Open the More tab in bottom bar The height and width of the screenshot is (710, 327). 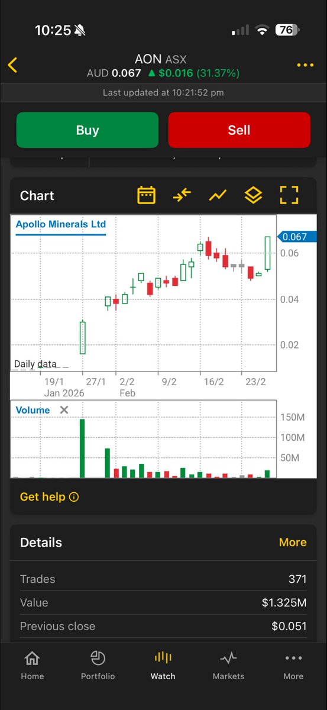pos(293,665)
